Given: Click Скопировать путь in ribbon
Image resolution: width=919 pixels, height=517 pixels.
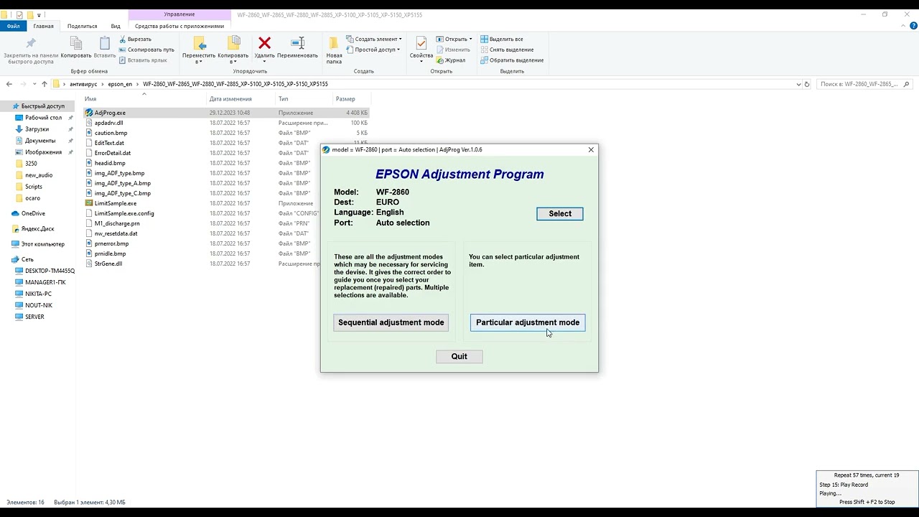Looking at the screenshot, I should (x=146, y=50).
